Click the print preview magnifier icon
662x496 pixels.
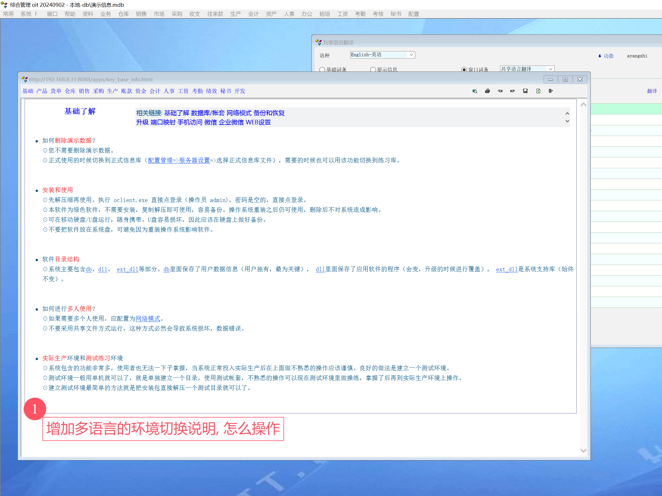click(475, 91)
